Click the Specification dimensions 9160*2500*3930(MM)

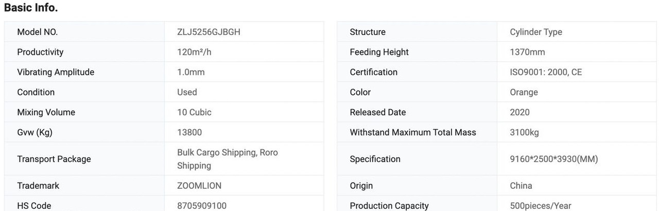click(x=554, y=159)
